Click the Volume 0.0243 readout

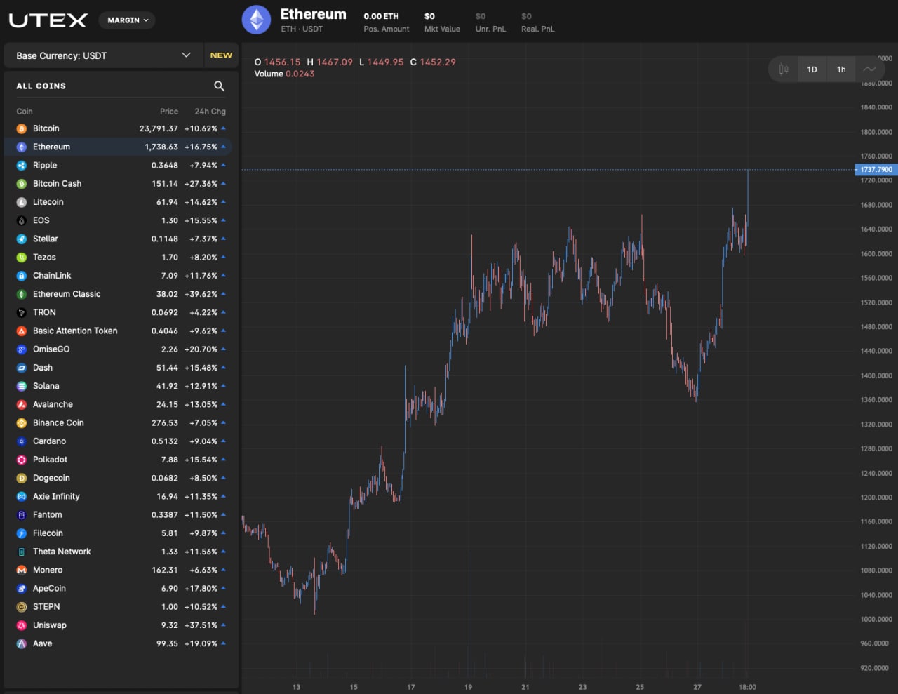coord(284,74)
